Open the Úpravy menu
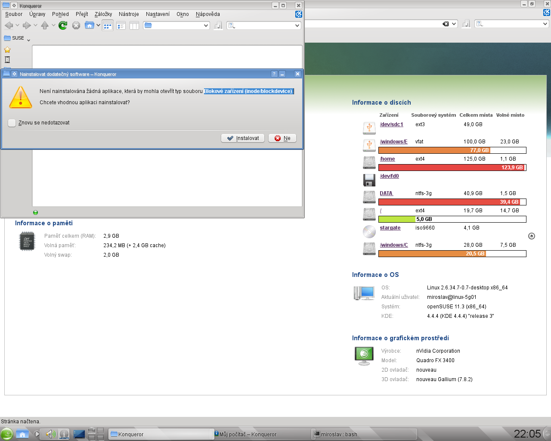 point(37,14)
